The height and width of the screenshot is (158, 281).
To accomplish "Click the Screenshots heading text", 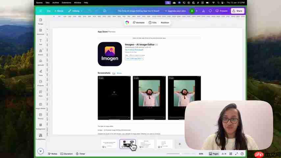I will tap(104, 73).
